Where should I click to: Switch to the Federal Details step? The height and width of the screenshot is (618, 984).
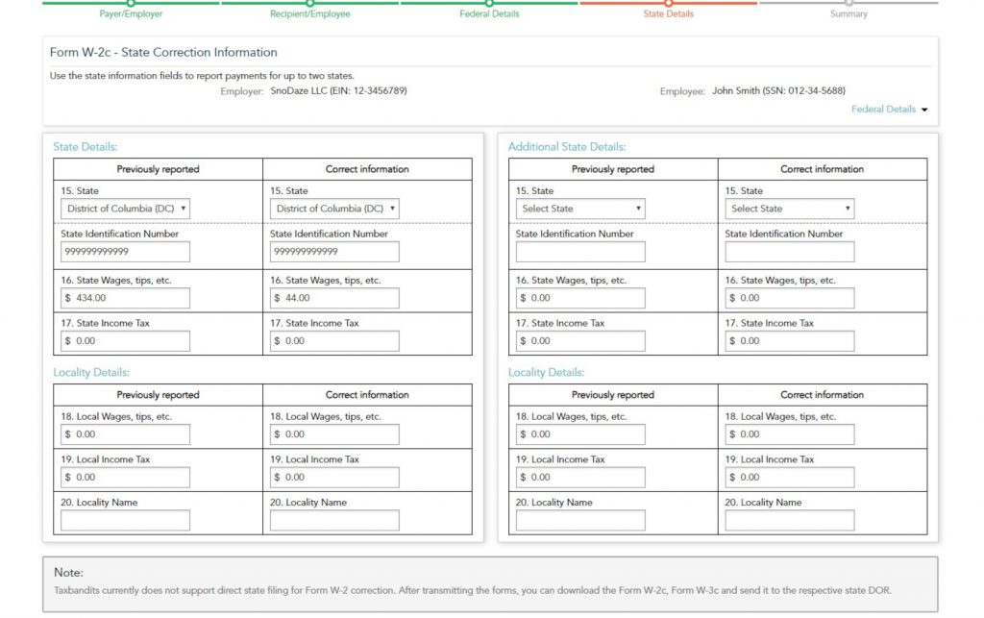click(489, 13)
